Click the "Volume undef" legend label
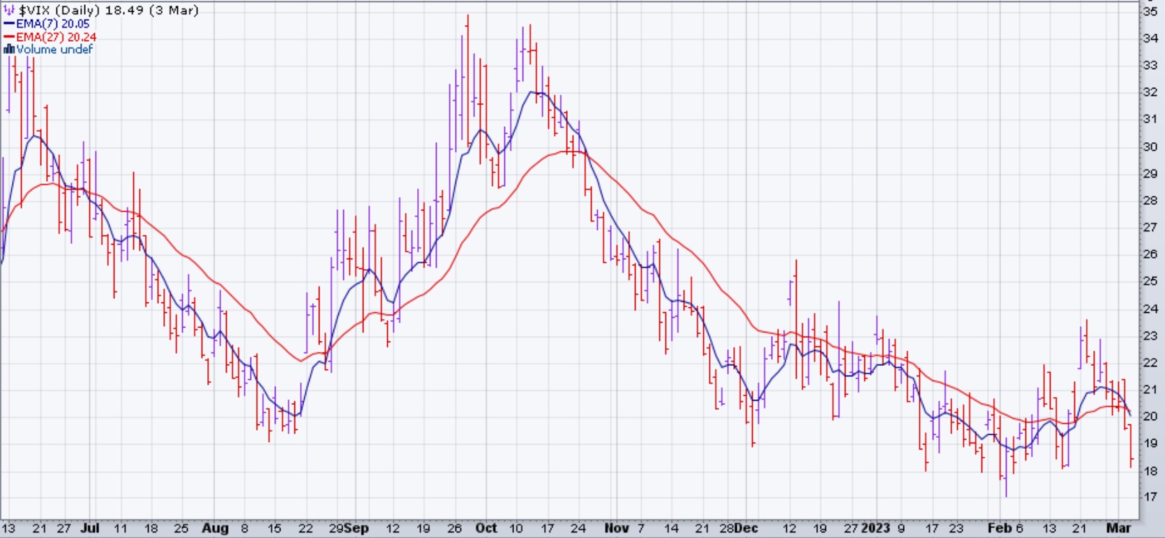Image resolution: width=1165 pixels, height=538 pixels. [x=54, y=49]
